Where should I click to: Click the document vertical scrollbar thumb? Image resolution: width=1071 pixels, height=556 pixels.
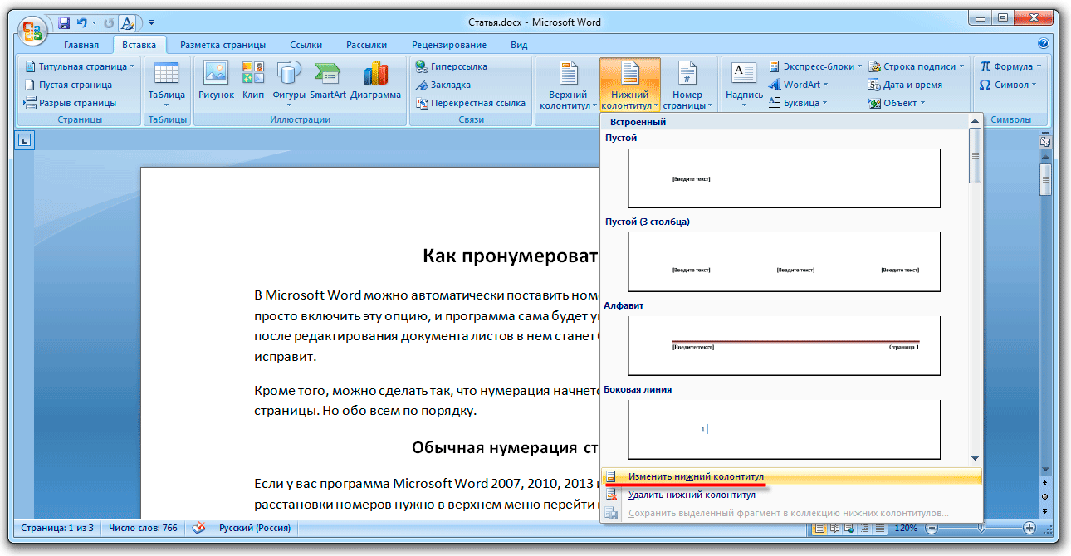click(1045, 179)
